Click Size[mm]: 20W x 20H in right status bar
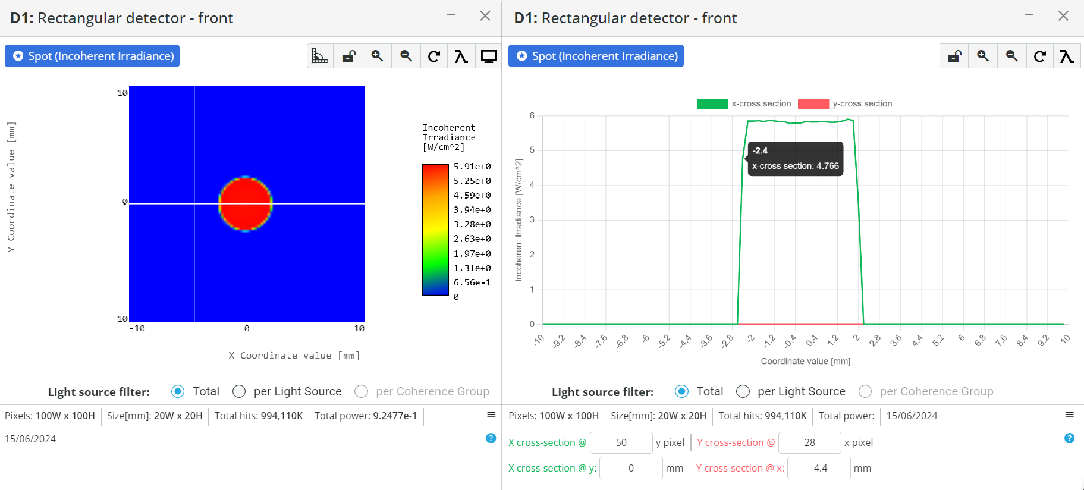This screenshot has height=490, width=1084. [658, 416]
